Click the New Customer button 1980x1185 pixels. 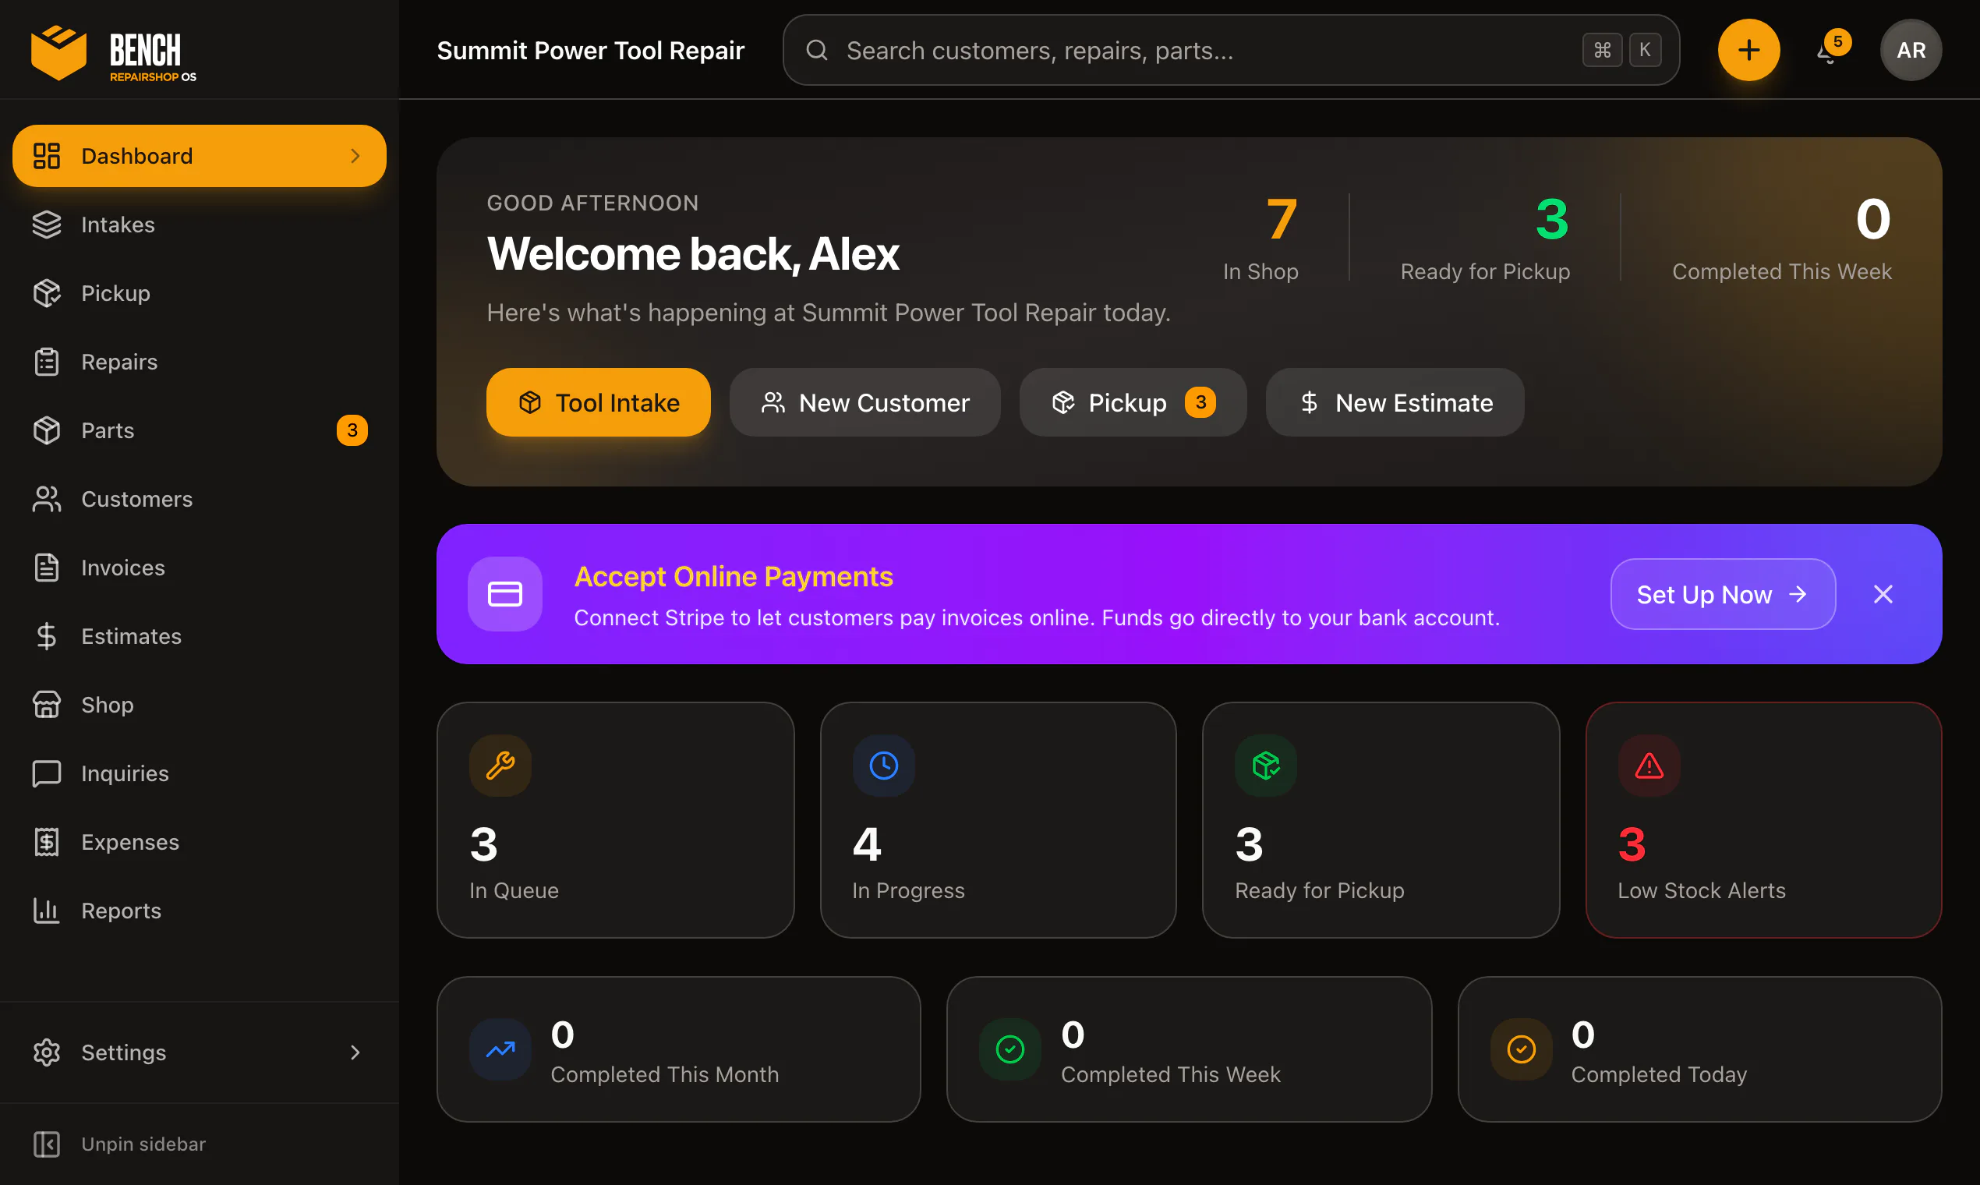(864, 402)
